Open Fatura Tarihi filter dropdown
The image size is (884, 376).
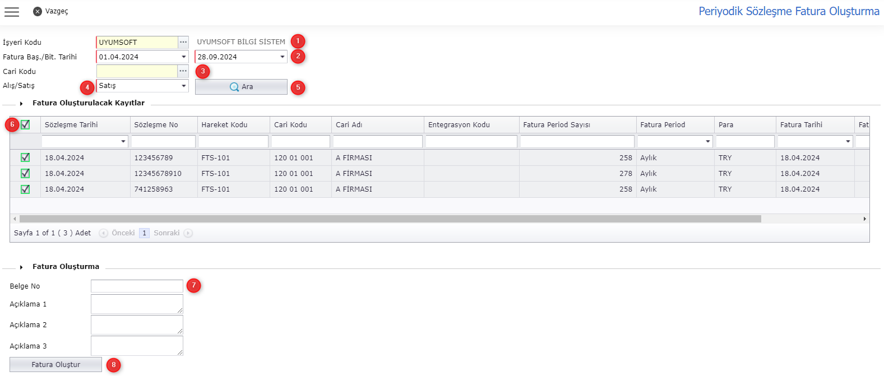click(x=848, y=142)
